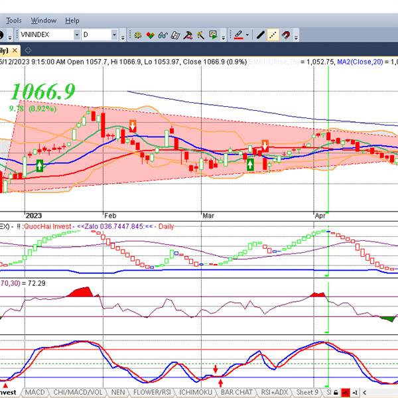Switch to the FLOWER/RSI sheet tab

(x=152, y=393)
